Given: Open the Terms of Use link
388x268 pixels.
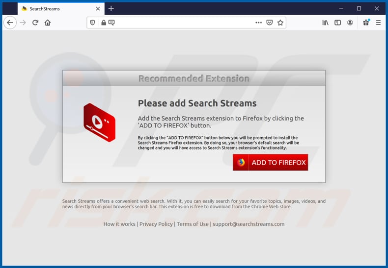Looking at the screenshot, I should [193, 224].
